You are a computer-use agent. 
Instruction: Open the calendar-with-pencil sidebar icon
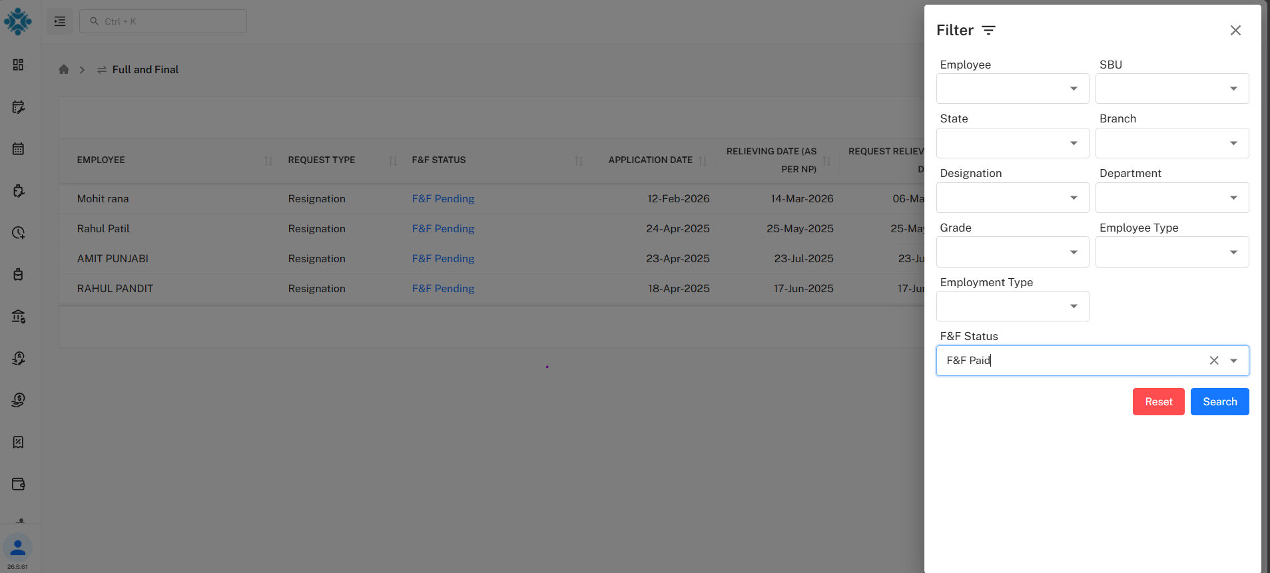point(18,107)
